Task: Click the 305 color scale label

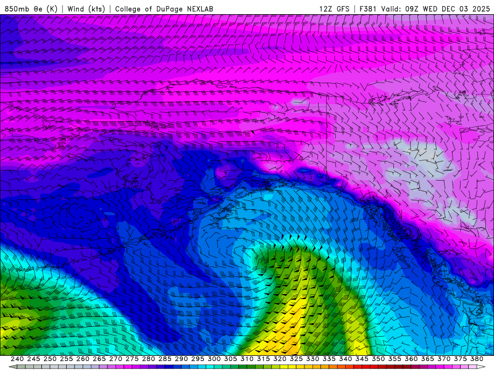Action: point(230,359)
